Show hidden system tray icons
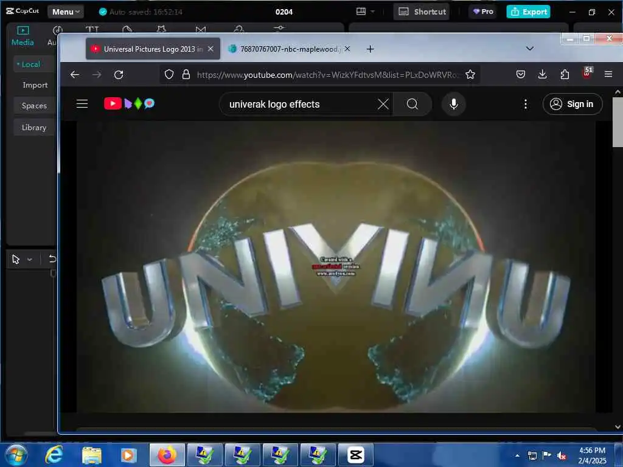The width and height of the screenshot is (623, 467). coord(517,455)
